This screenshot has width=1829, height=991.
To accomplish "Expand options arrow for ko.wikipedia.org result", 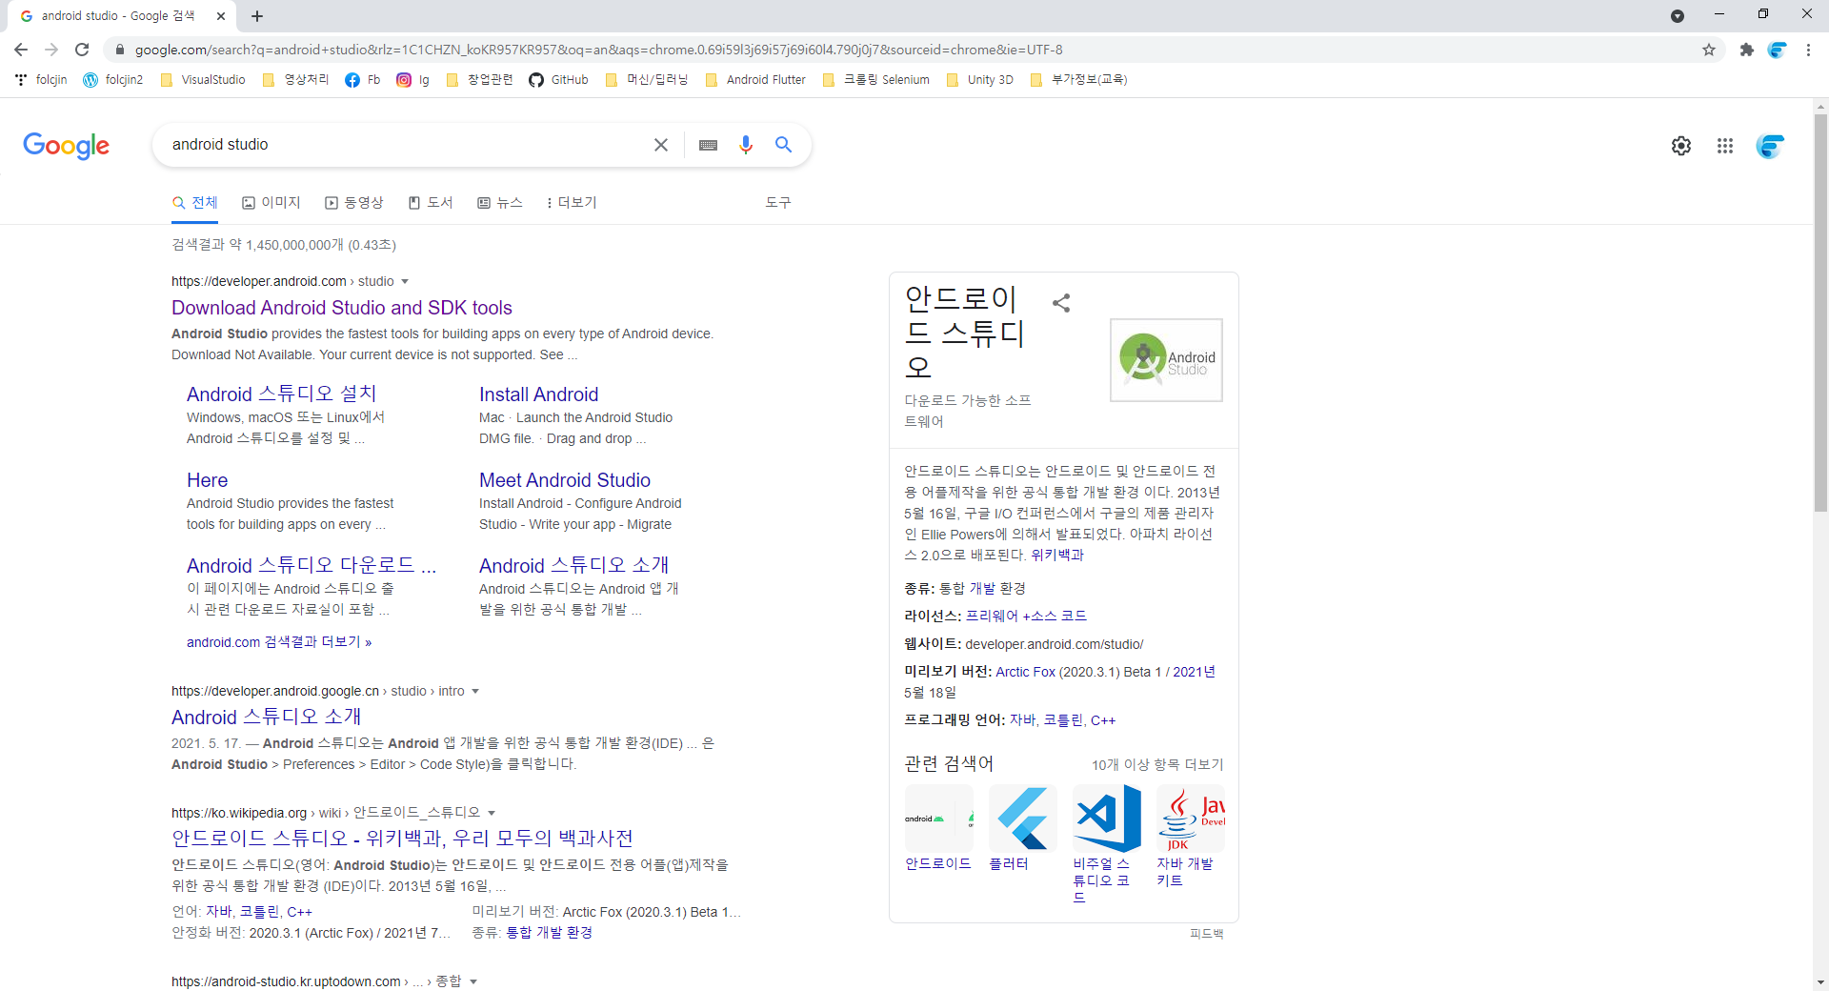I will click(492, 814).
